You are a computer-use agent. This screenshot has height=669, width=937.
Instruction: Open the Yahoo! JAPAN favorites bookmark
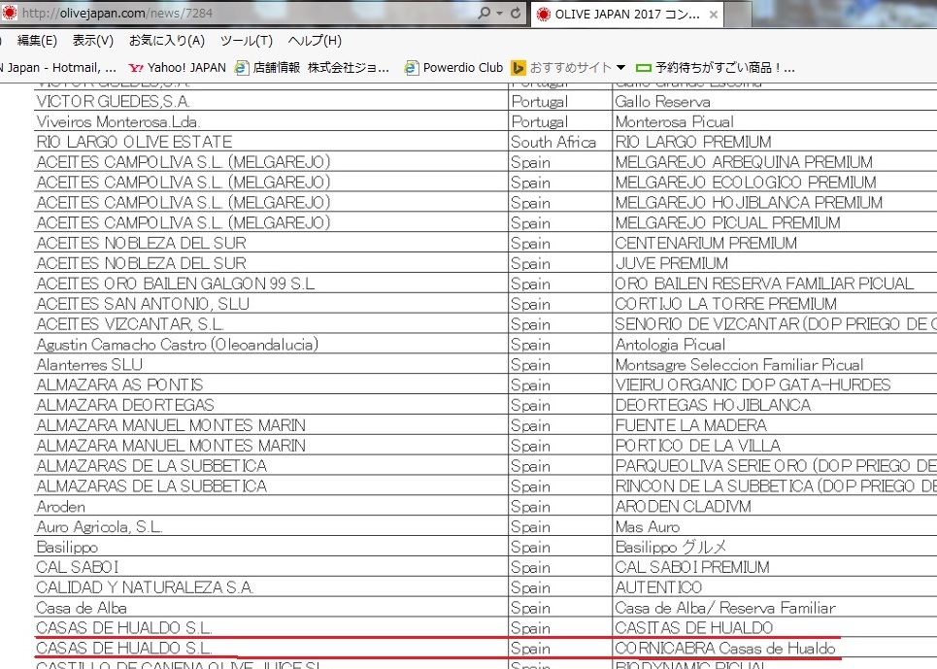pos(177,68)
